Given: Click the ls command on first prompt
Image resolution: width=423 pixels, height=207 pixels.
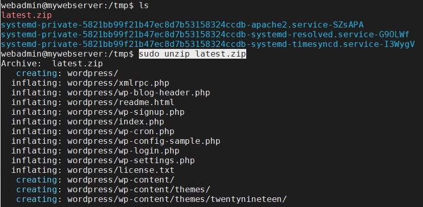Looking at the screenshot, I should pos(144,6).
